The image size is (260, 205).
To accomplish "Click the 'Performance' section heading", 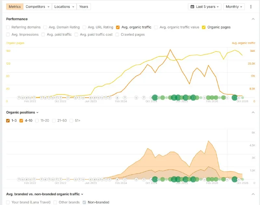I will 17,19.
